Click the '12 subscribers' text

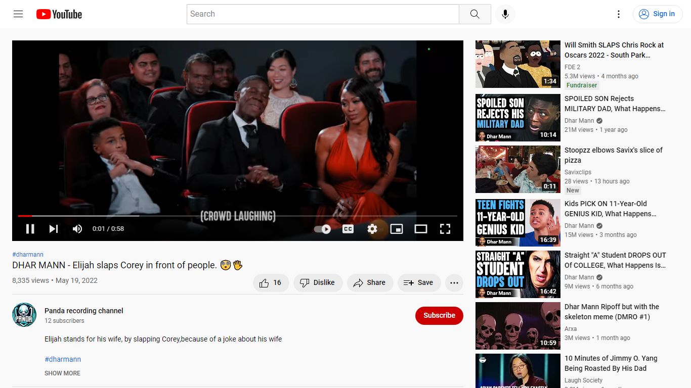click(x=64, y=321)
